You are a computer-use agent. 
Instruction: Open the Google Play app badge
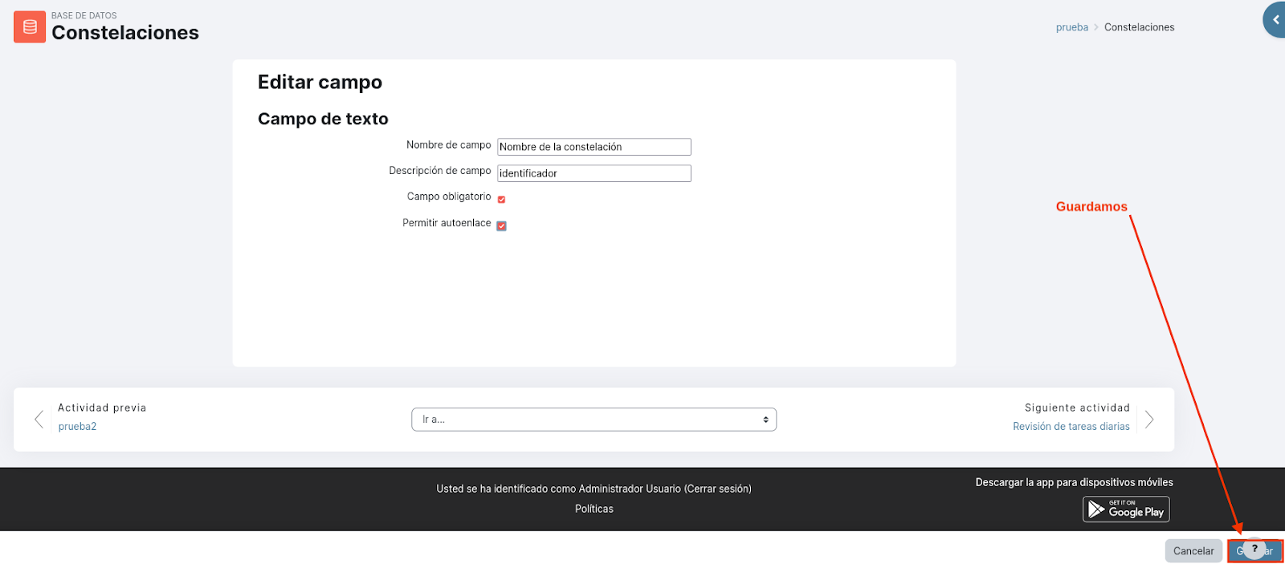point(1126,509)
